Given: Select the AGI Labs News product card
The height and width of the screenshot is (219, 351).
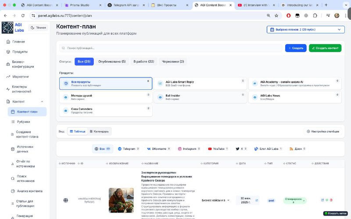Looking at the screenshot, I should (295, 97).
